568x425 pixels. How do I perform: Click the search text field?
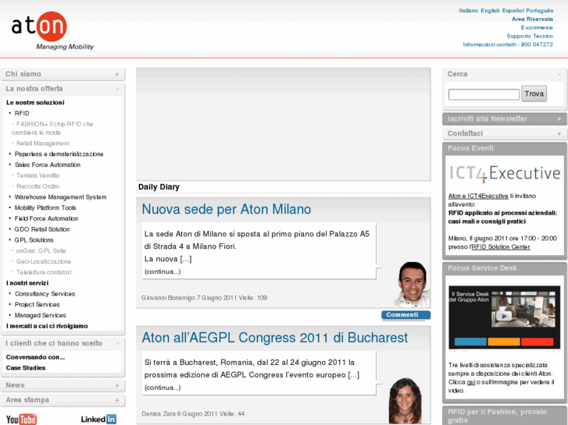(484, 94)
